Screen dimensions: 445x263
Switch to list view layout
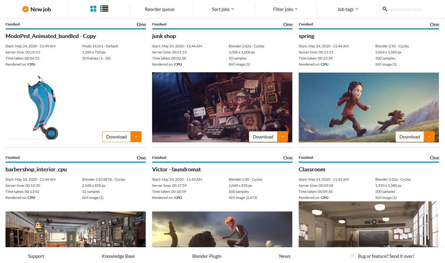104,9
